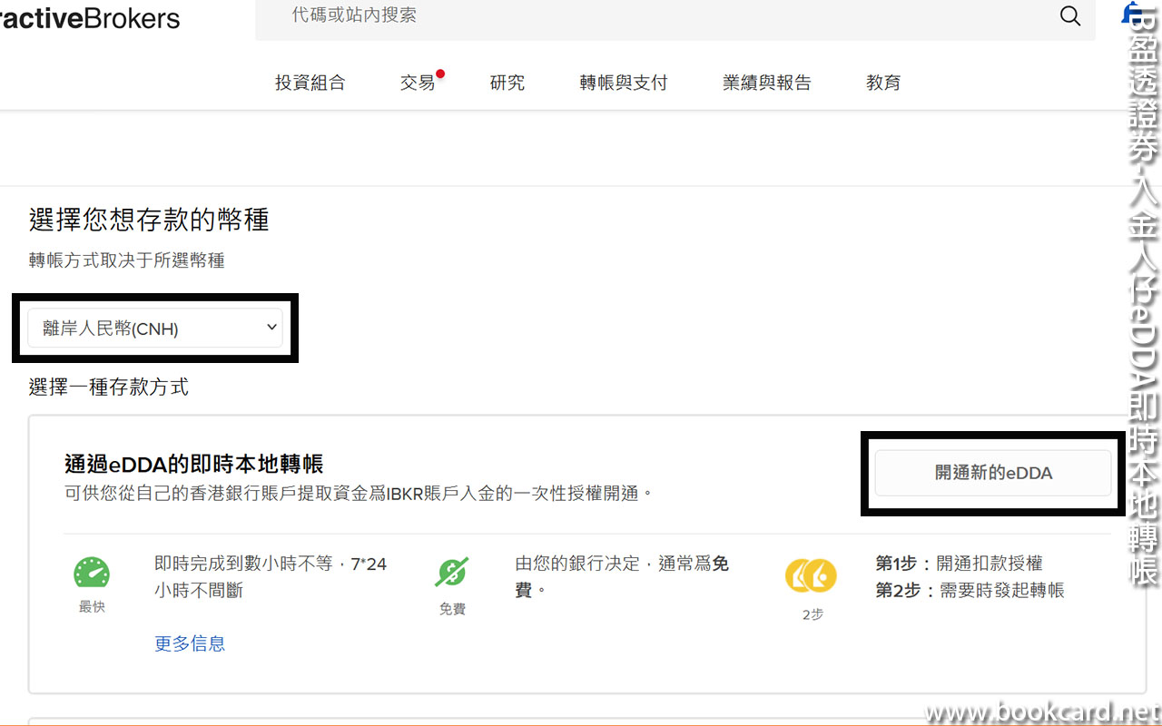Click the green speedometer 最快 icon
This screenshot has width=1162, height=726.
92,574
